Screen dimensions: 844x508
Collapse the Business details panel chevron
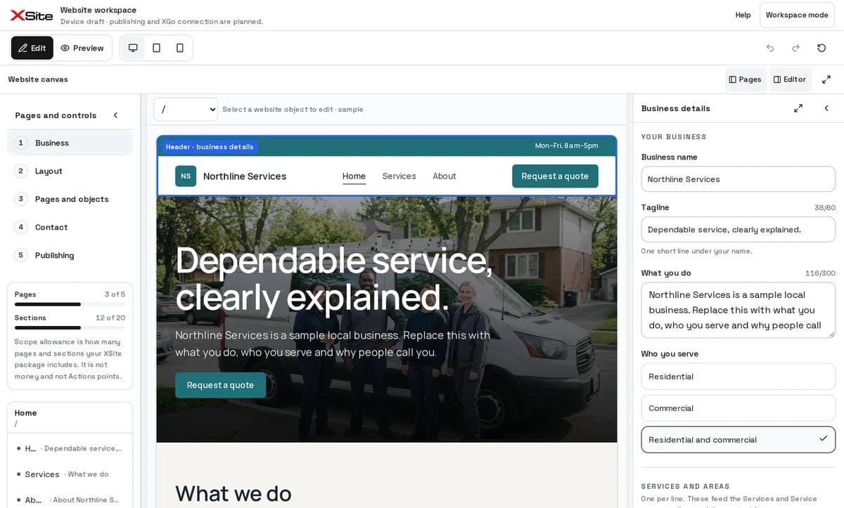click(x=826, y=108)
